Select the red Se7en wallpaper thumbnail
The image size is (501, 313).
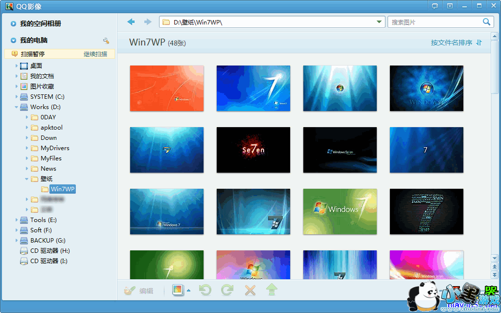click(x=253, y=150)
